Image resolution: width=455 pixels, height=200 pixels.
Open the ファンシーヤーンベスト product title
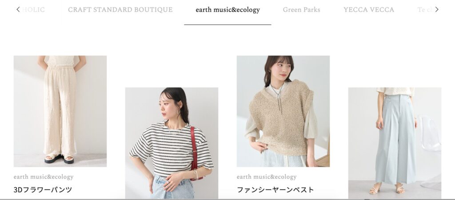(275, 190)
